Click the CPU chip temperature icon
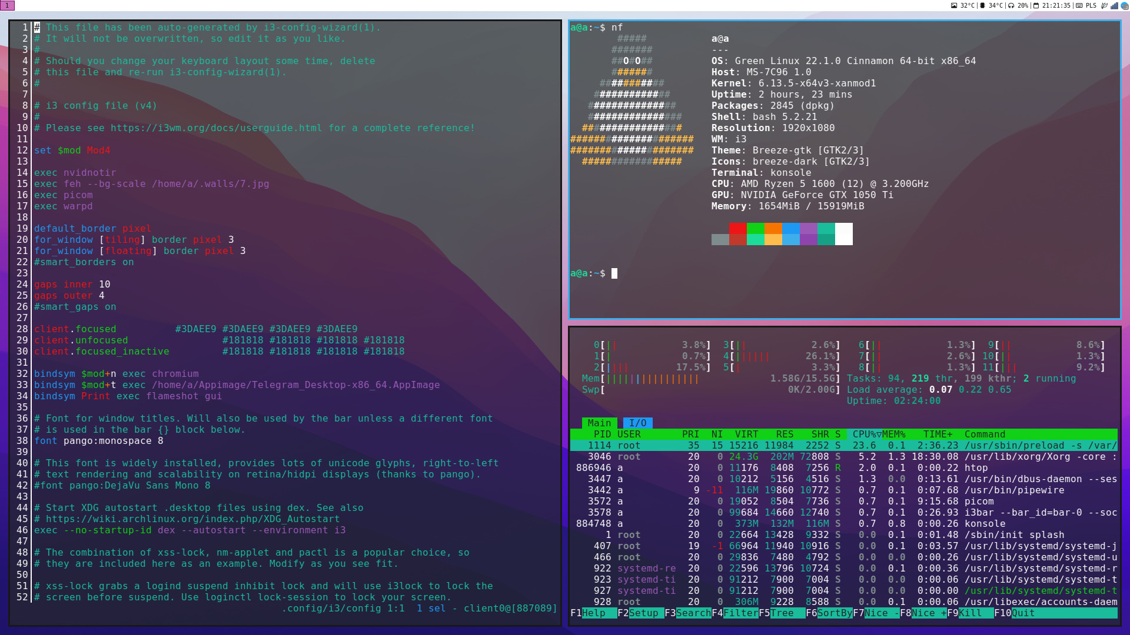The width and height of the screenshot is (1130, 635). pyautogui.click(x=982, y=5)
